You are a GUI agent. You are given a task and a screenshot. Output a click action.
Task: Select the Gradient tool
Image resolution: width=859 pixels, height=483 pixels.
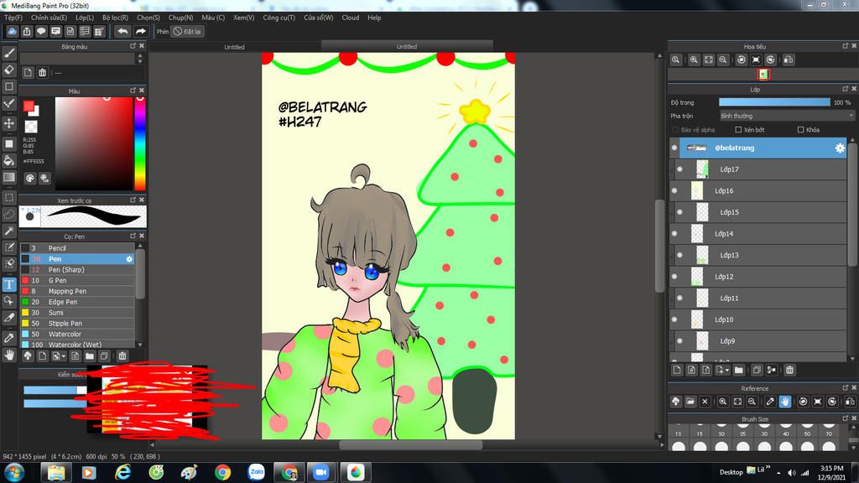pos(9,177)
